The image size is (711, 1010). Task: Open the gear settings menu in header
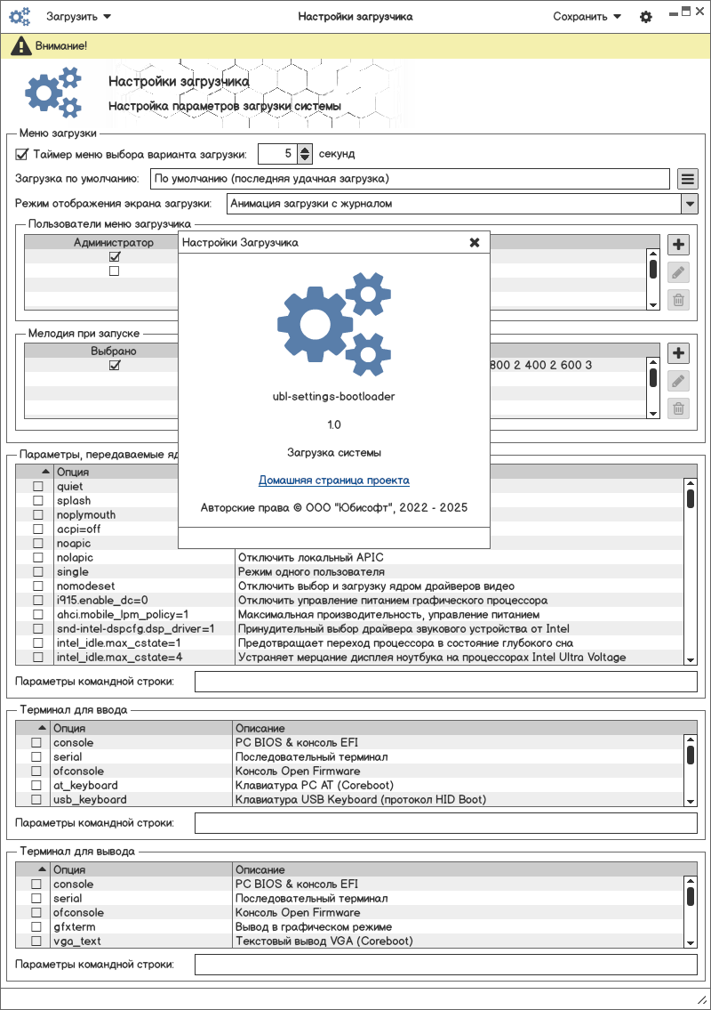(x=645, y=17)
